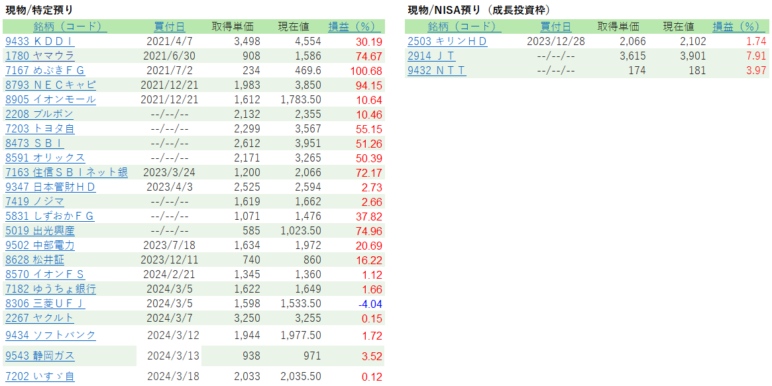Open the 2267 ヤクルト link
Image resolution: width=772 pixels, height=386 pixels.
pyautogui.click(x=39, y=318)
